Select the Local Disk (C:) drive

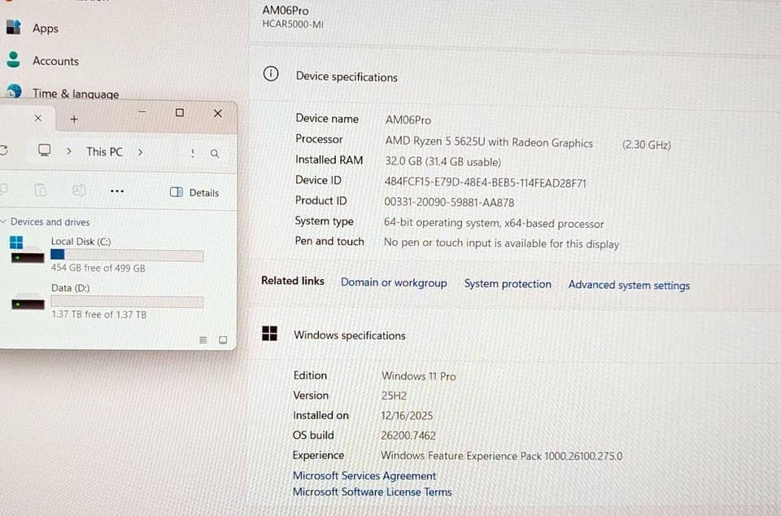point(106,255)
